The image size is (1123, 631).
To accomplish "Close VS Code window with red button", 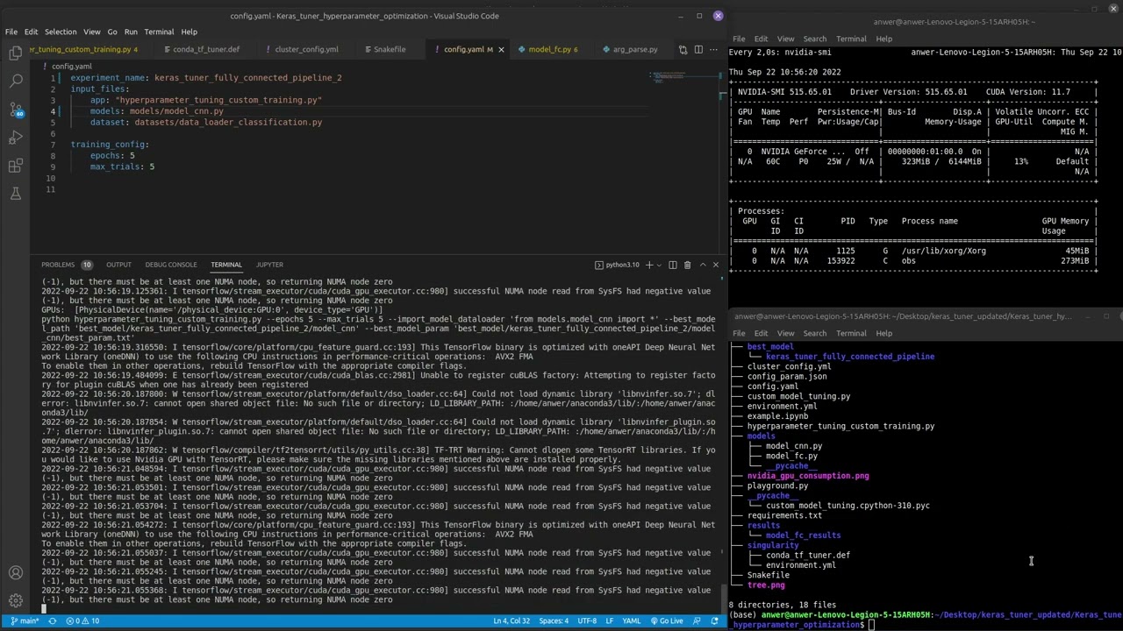I will pyautogui.click(x=718, y=16).
